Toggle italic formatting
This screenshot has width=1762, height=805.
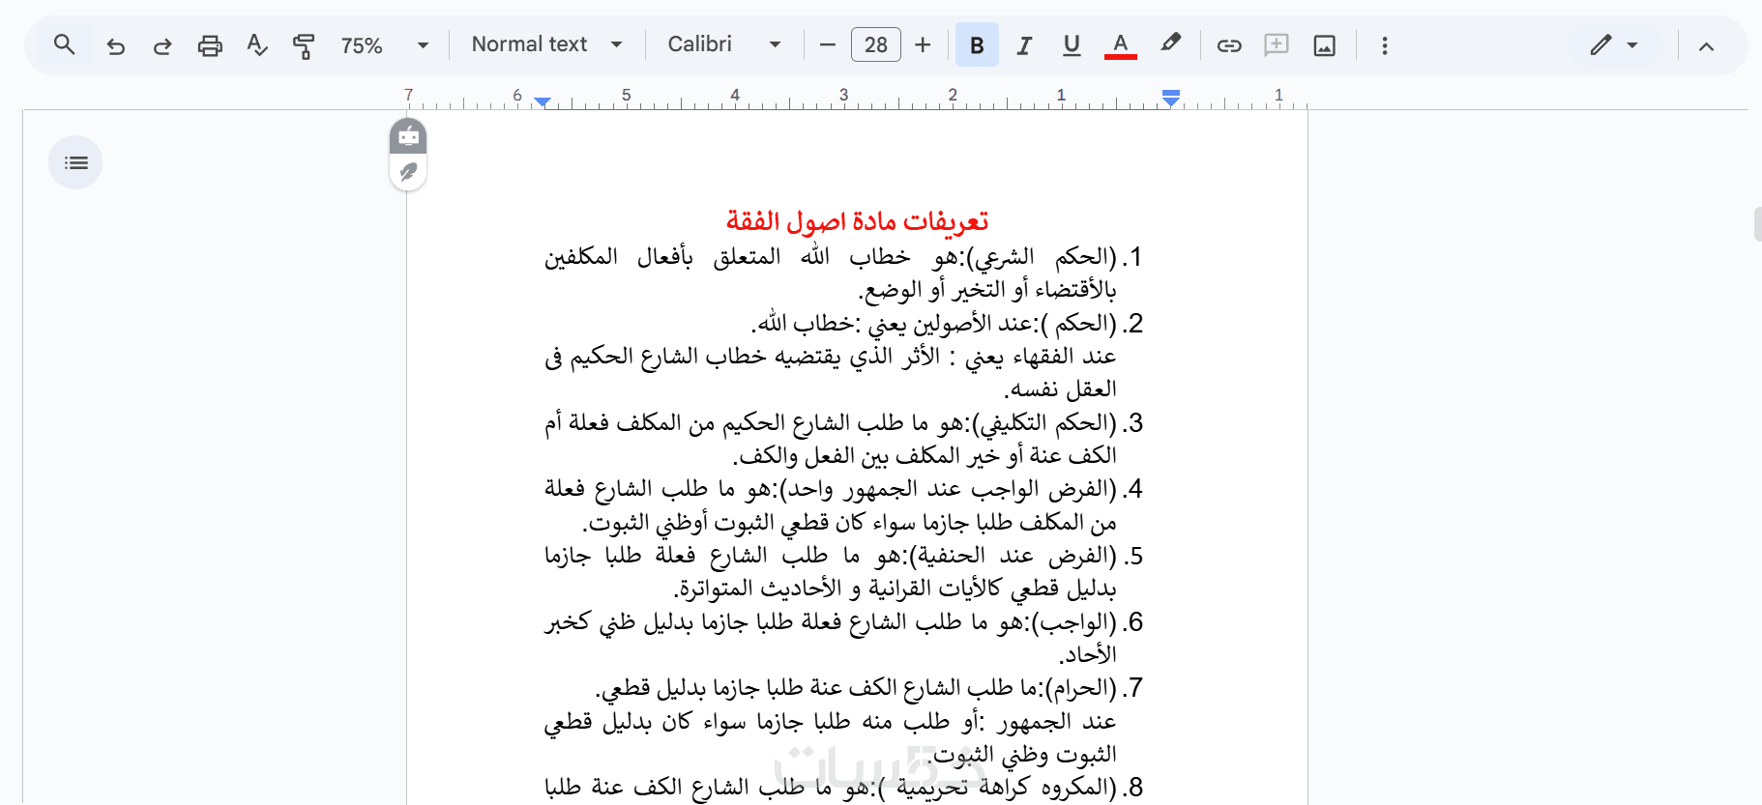tap(1024, 45)
